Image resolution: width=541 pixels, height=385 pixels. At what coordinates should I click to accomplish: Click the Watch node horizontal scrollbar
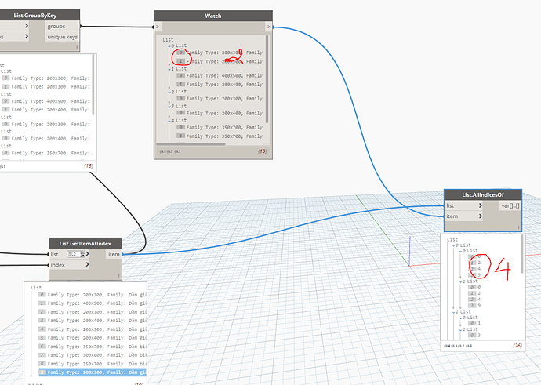tap(191, 144)
